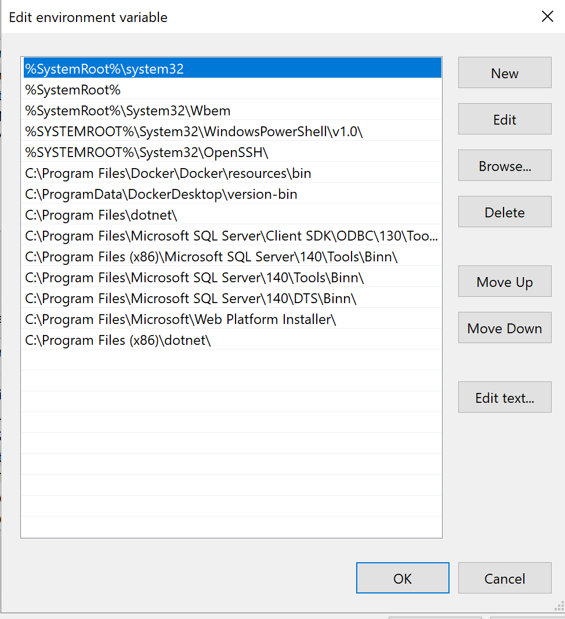Select the Web Platform Installer\ path row

(232, 319)
